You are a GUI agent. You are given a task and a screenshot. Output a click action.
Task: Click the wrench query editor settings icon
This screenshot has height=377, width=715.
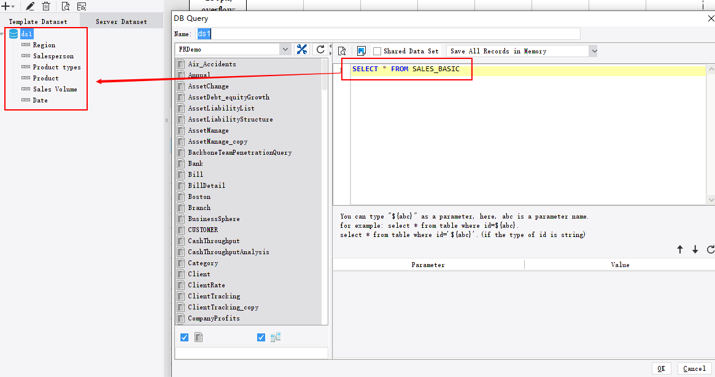click(x=302, y=50)
